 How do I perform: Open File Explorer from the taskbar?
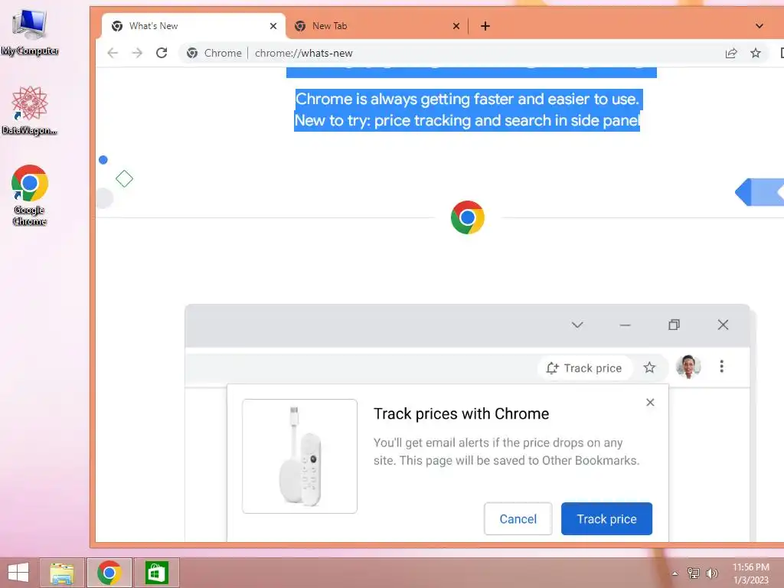62,573
